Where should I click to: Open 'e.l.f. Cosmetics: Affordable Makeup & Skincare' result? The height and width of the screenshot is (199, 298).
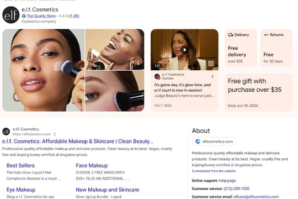tap(78, 142)
